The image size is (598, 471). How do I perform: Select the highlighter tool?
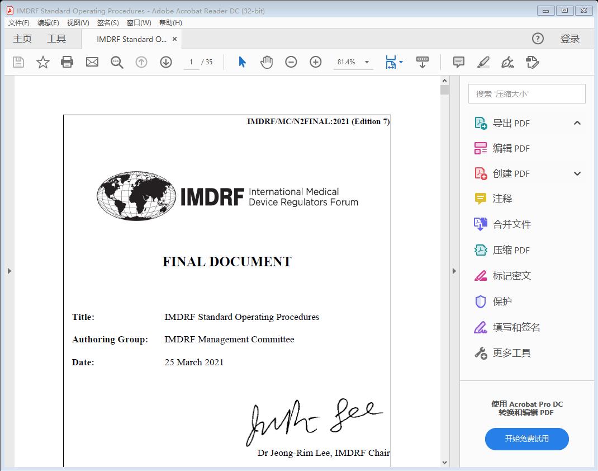click(x=483, y=62)
